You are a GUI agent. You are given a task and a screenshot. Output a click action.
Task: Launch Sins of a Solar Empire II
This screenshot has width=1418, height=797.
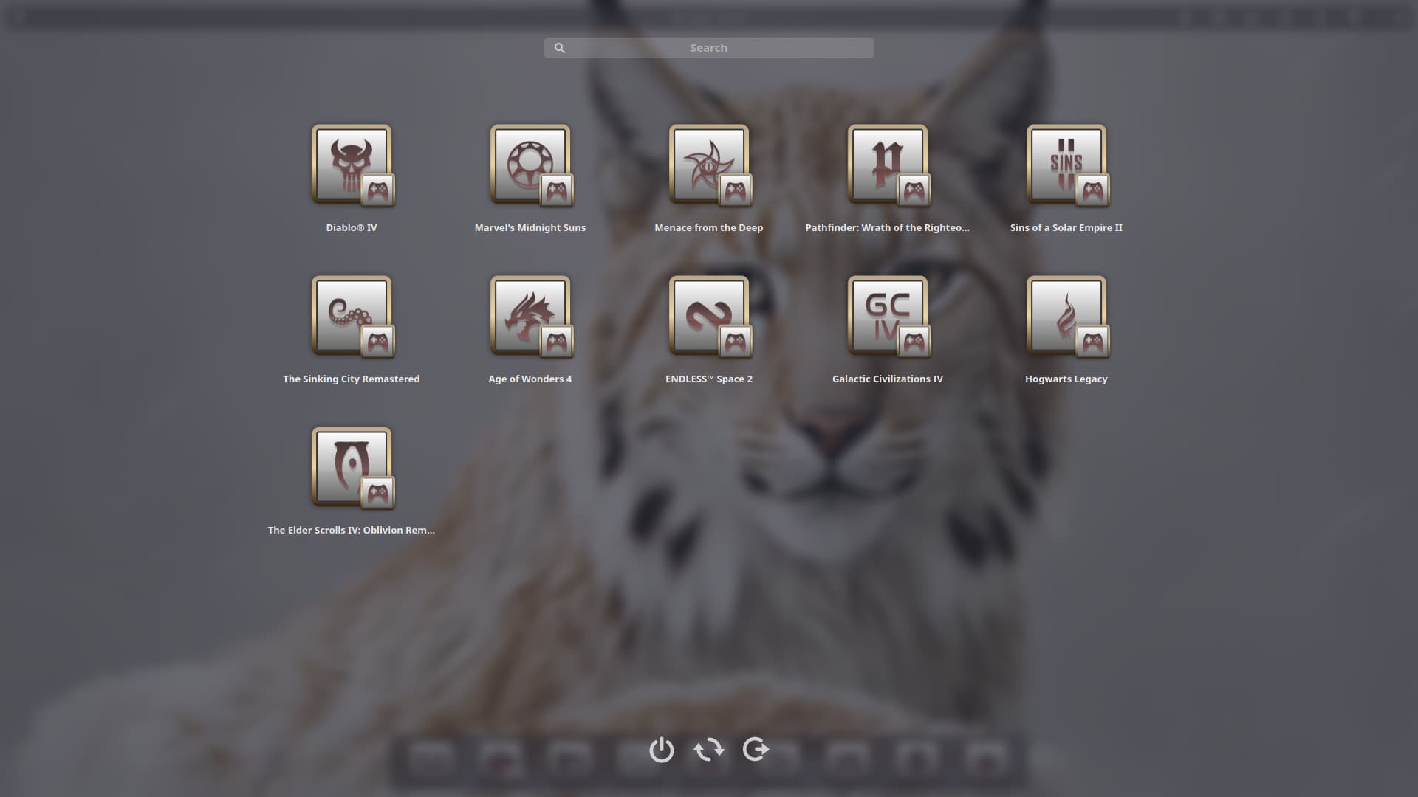point(1066,165)
